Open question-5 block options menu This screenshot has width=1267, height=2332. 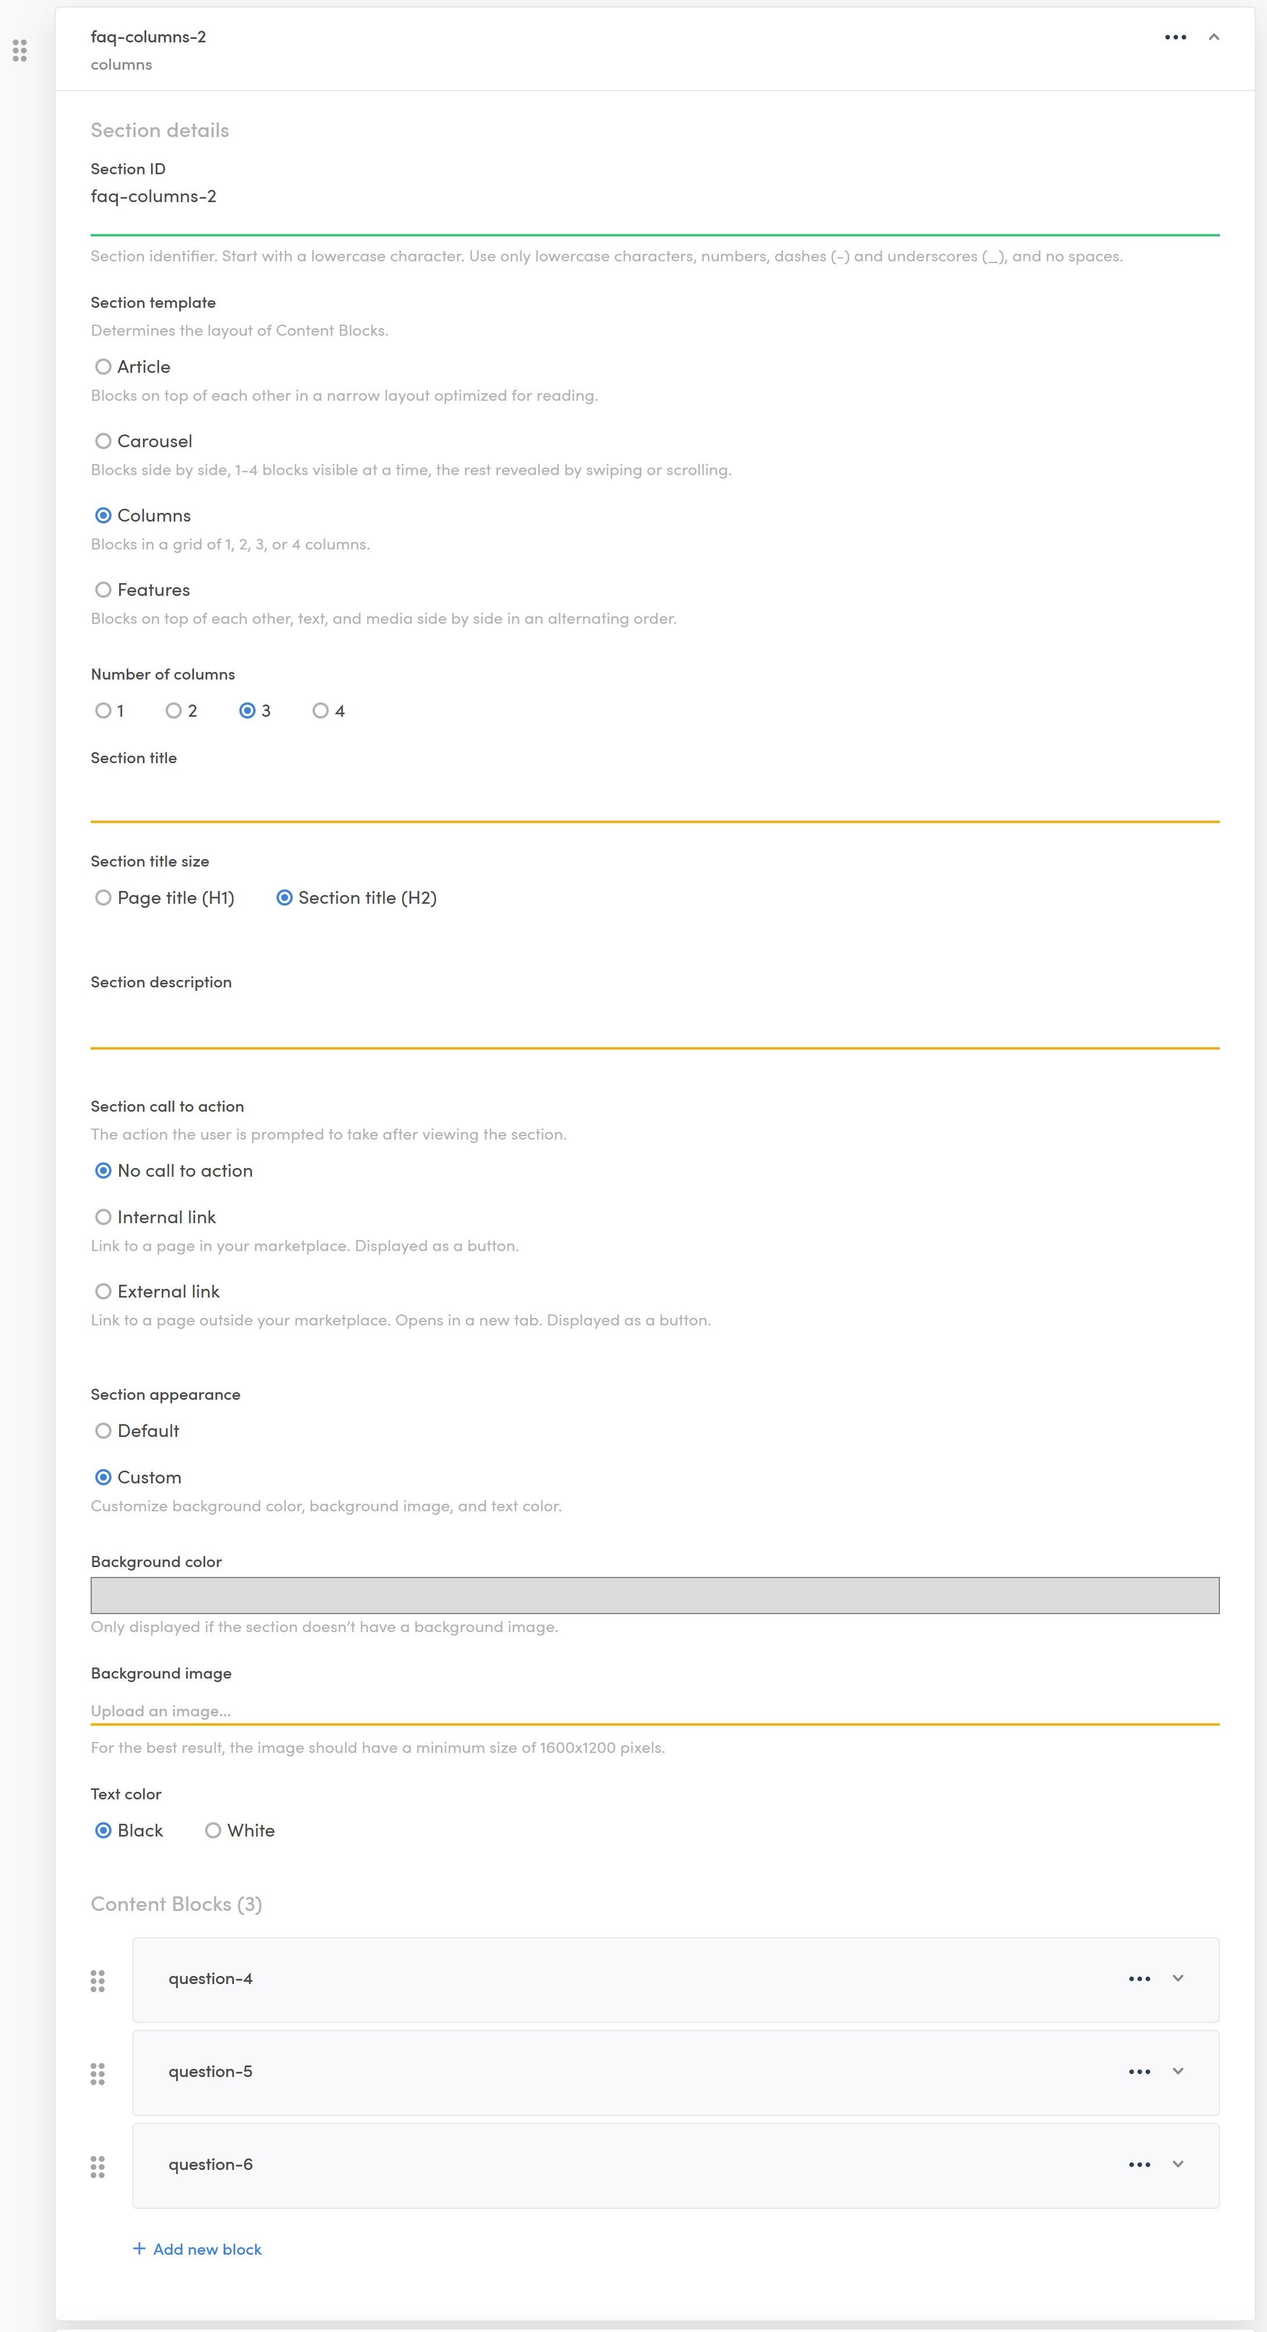tap(1139, 2071)
